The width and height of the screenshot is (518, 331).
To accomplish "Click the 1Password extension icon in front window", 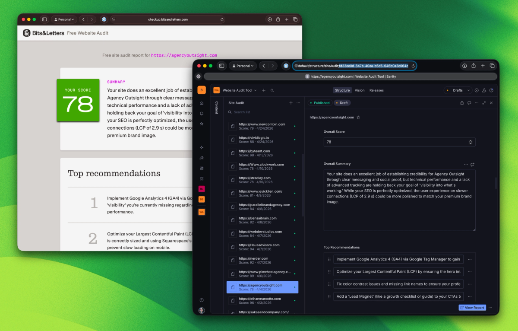I will click(286, 66).
